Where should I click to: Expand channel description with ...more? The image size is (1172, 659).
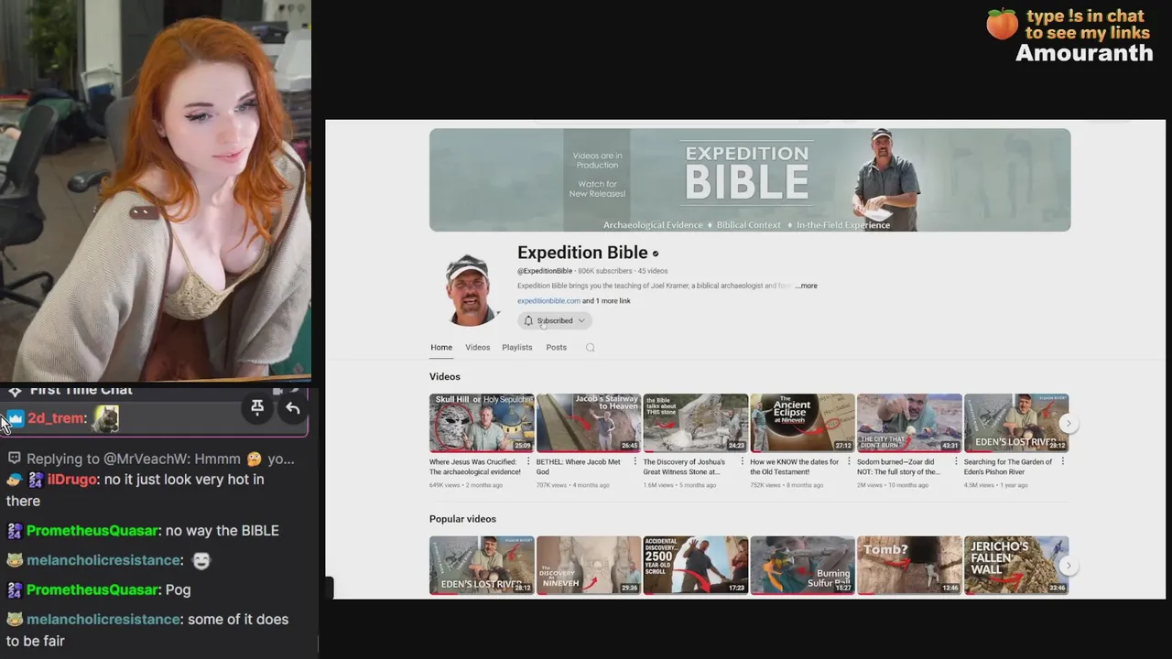(x=807, y=286)
